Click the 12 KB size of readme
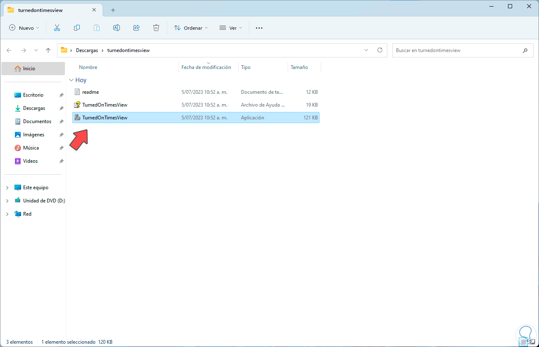539x347 pixels. [312, 92]
